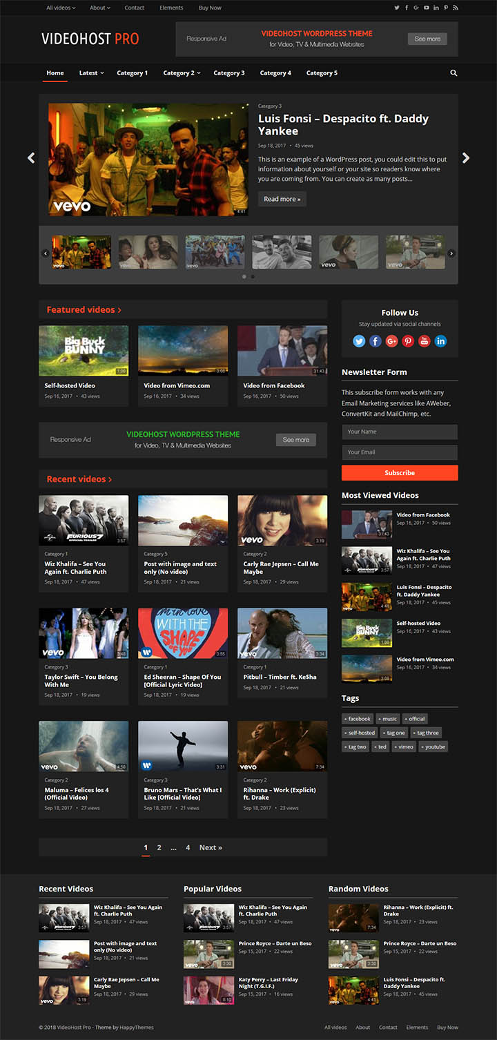Click the blue Twitter circle under Follow Us
Image resolution: width=497 pixels, height=1040 pixels.
(359, 340)
